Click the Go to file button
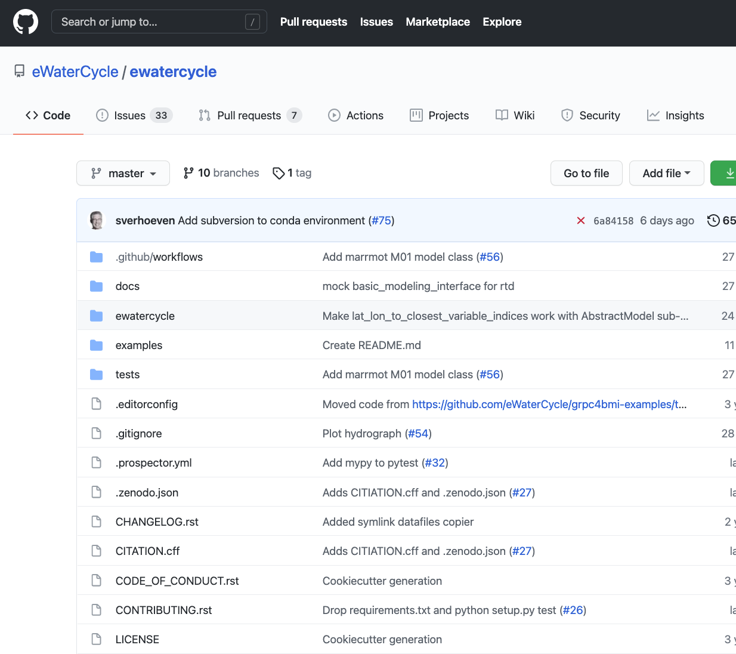Screen dimensions: 736x654 click(x=586, y=173)
